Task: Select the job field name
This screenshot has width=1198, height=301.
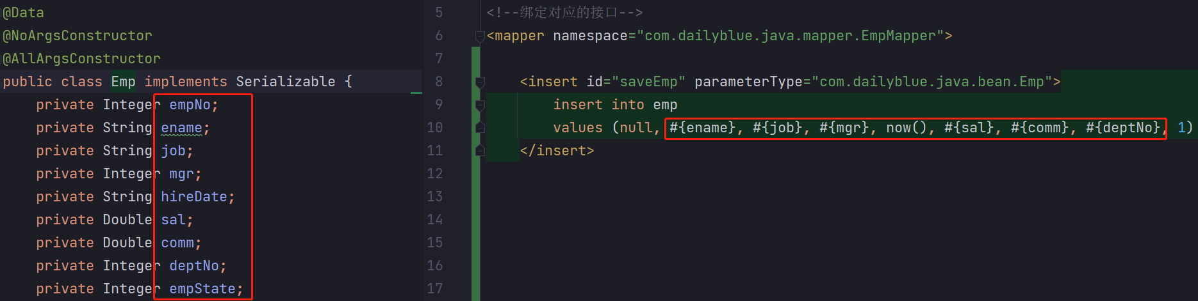Action: pyautogui.click(x=173, y=151)
